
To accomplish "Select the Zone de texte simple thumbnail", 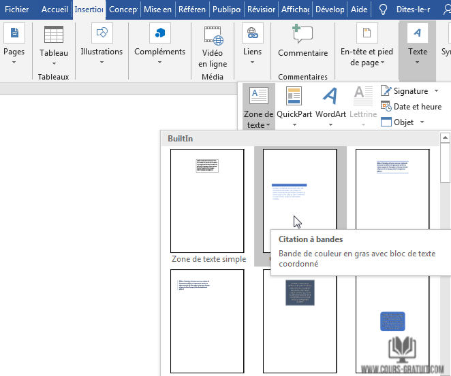I will click(207, 201).
